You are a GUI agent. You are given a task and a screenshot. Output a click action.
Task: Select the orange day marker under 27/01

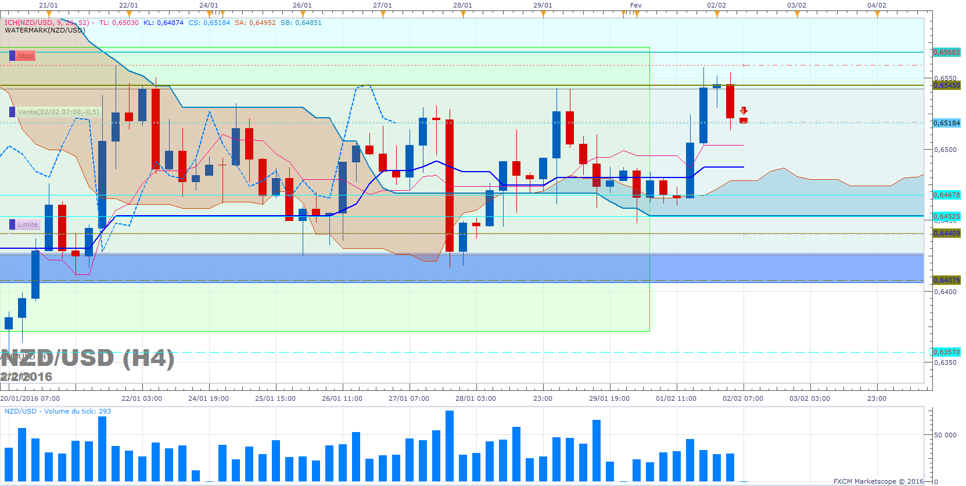383,14
